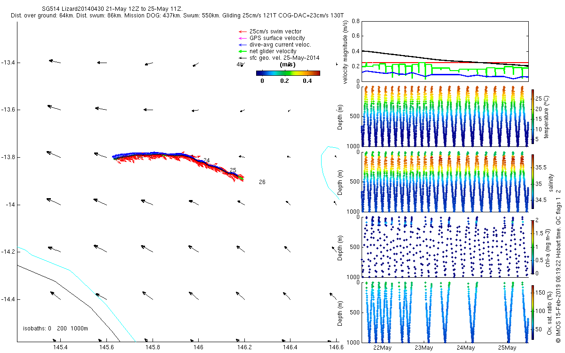Click the 22May label on time axis

point(382,348)
